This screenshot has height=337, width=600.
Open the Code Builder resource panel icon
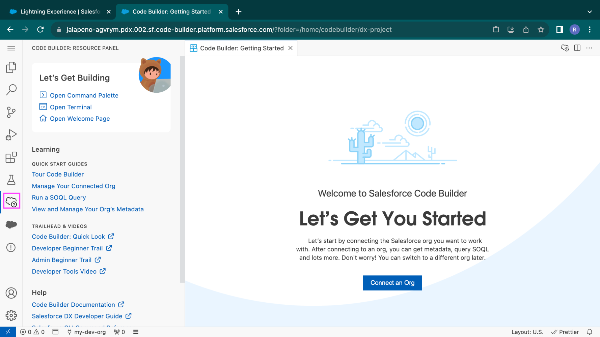[x=11, y=202]
